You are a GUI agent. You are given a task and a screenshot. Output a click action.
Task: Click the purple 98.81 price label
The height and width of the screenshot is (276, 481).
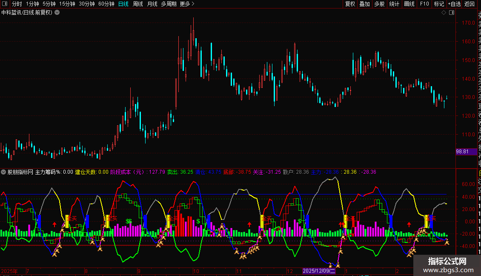tap(463, 151)
